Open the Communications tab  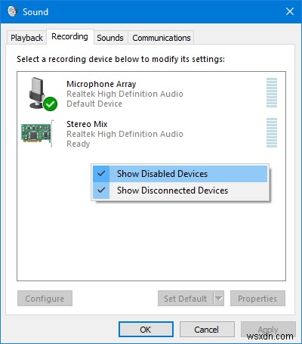162,38
